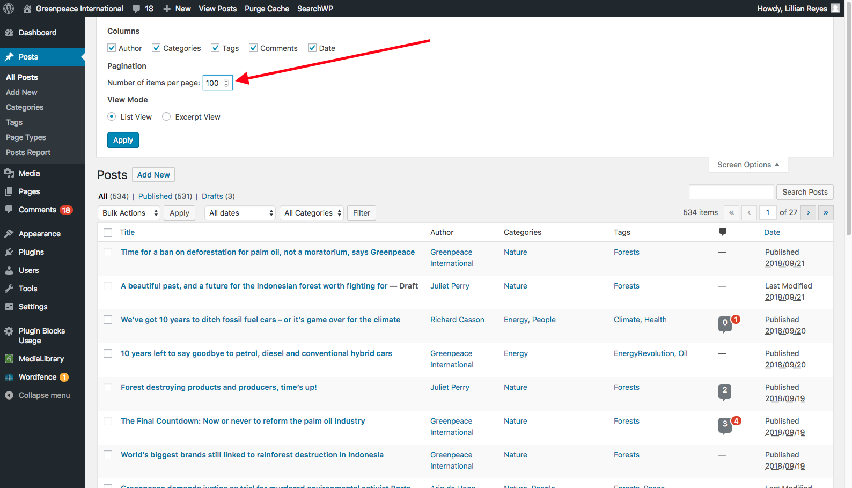Viewport: 852px width, 488px height.
Task: Open the Published (531) filter link
Action: click(165, 196)
